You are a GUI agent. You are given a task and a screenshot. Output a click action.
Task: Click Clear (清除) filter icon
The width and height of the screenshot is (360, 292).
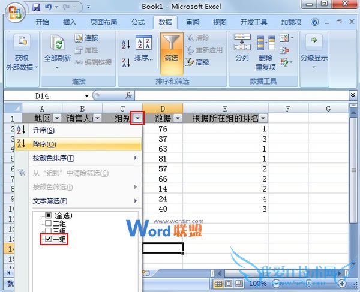(198, 38)
